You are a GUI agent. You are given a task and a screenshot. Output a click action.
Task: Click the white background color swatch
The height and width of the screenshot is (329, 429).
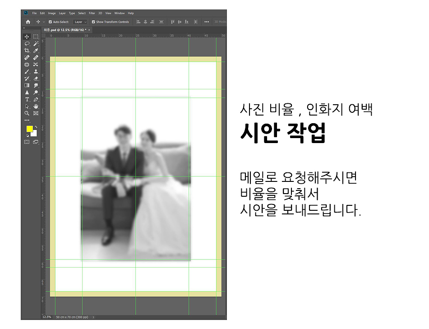pos(34,134)
